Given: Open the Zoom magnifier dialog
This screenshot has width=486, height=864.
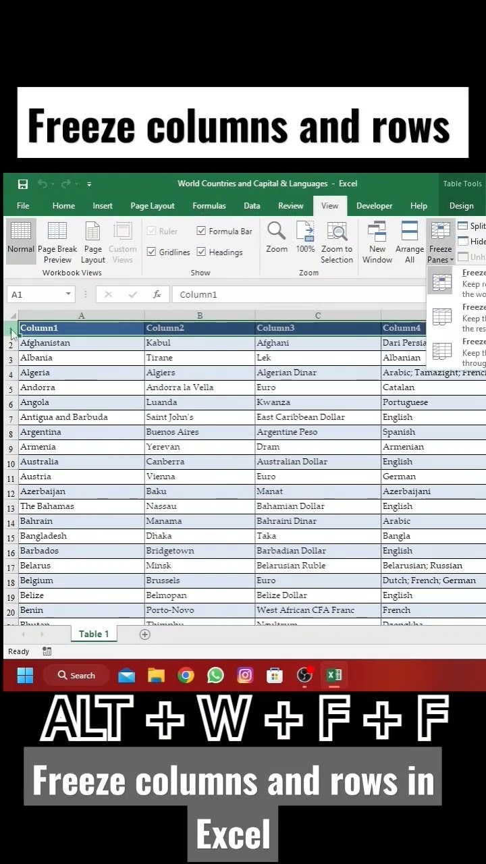Looking at the screenshot, I should coord(277,238).
